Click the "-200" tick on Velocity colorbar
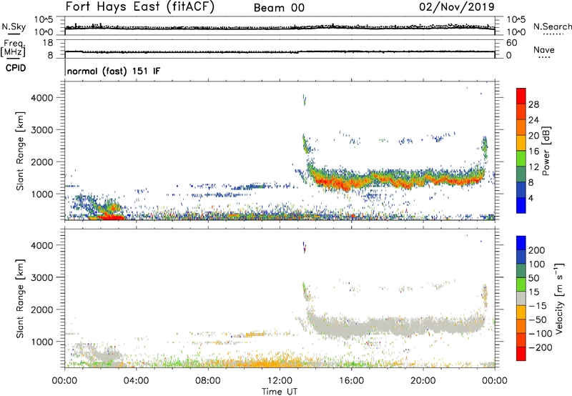This screenshot has height=396, width=572. (x=540, y=347)
